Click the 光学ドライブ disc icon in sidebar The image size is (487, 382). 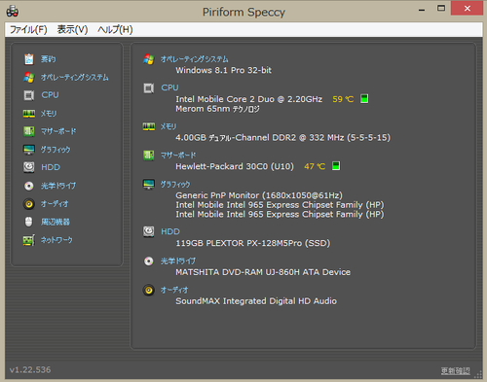(x=29, y=186)
